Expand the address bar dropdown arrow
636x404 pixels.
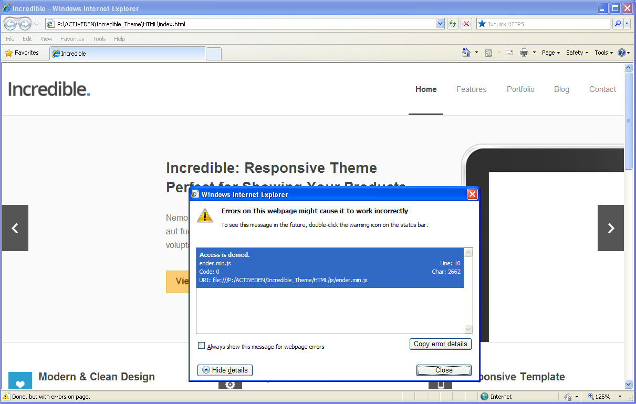coord(440,24)
